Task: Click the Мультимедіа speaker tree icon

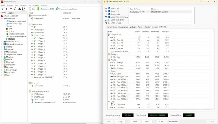Action: coord(5,52)
